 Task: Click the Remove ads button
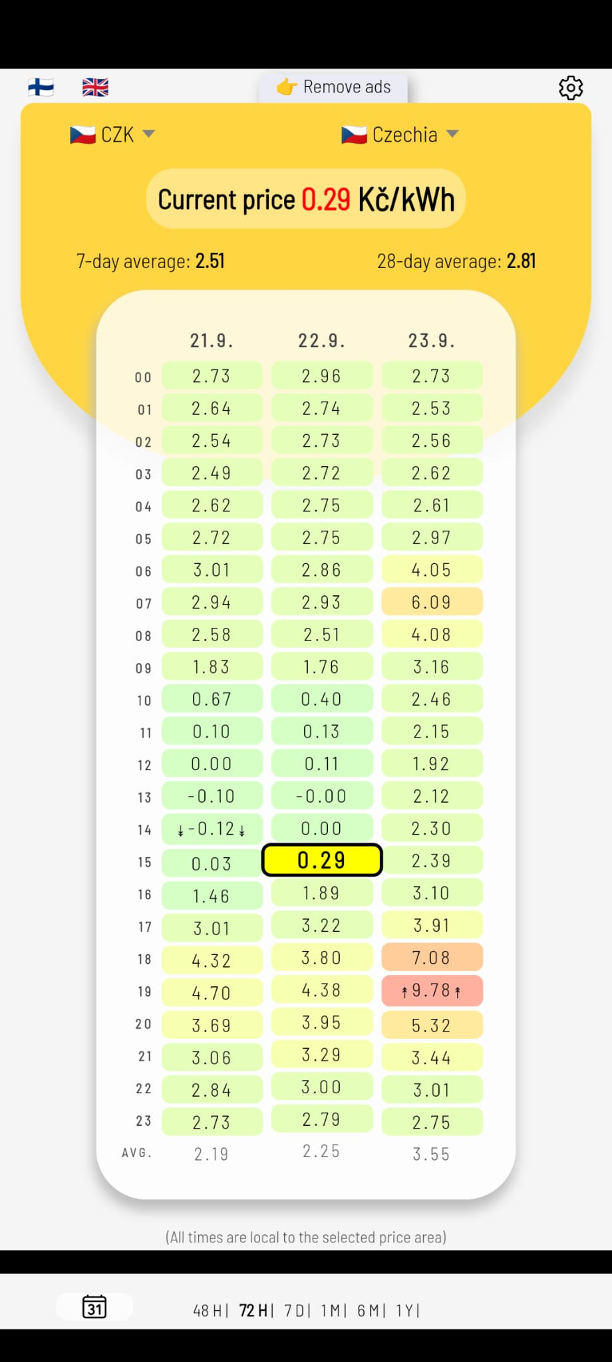pos(334,87)
